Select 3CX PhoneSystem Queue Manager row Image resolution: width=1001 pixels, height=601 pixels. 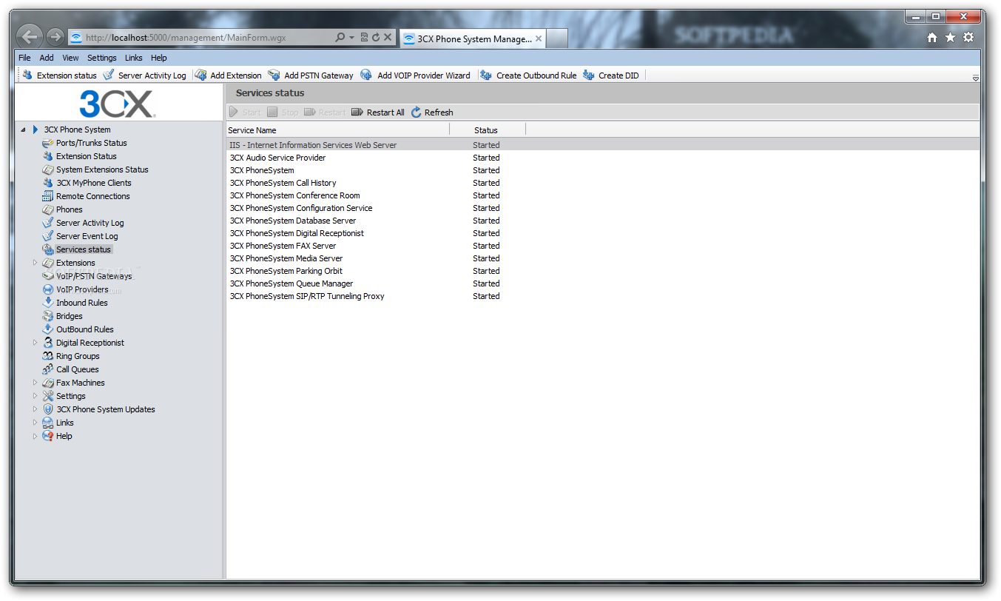point(603,283)
